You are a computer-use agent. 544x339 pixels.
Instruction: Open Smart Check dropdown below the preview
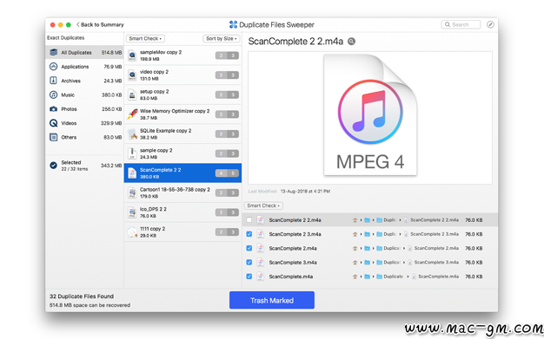click(263, 205)
